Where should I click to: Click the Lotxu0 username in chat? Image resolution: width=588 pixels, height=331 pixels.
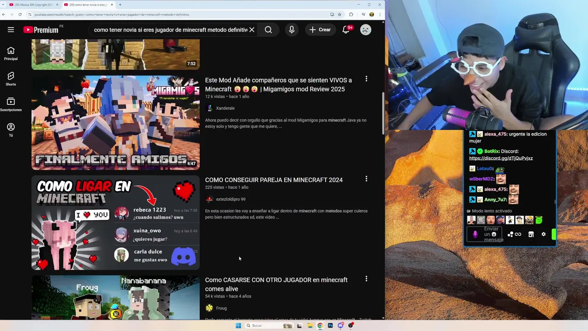coord(485,169)
